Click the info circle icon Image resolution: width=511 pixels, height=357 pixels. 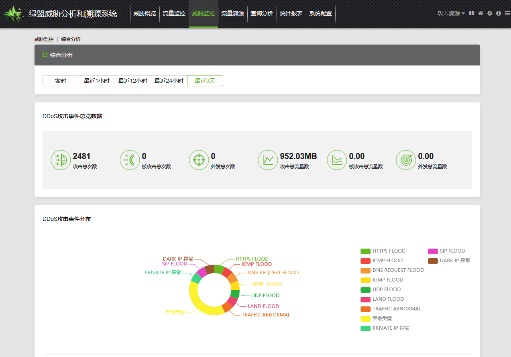click(499, 13)
